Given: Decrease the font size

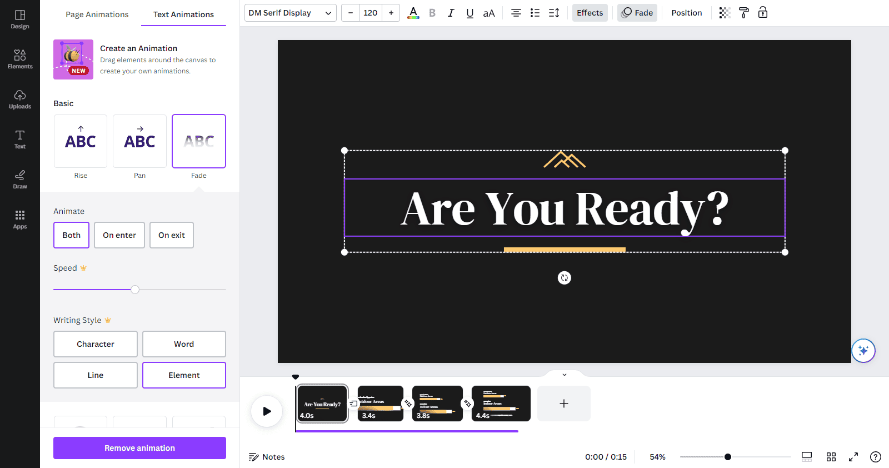Looking at the screenshot, I should coord(351,13).
